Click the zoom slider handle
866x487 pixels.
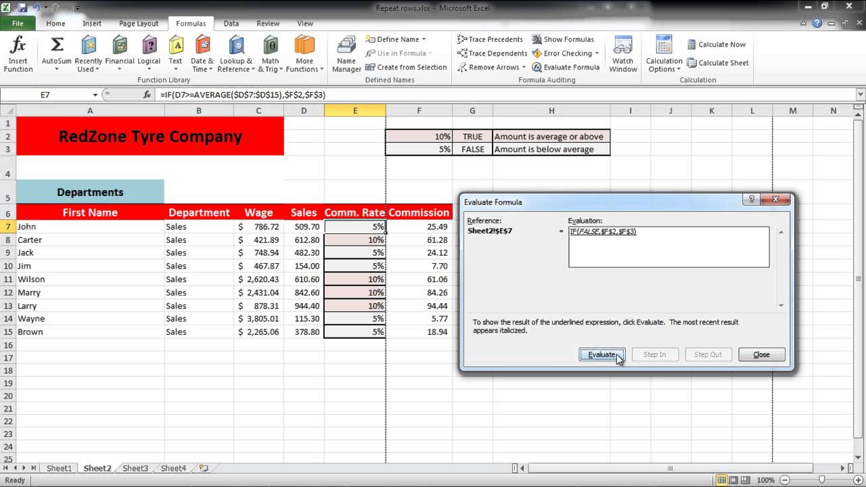pos(821,480)
